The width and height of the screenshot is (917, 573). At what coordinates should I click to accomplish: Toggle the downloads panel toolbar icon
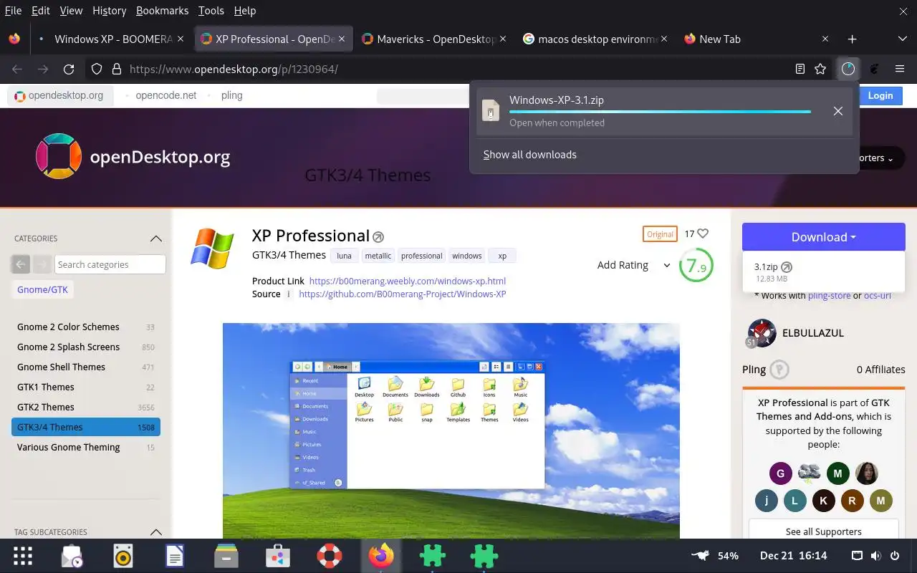848,69
